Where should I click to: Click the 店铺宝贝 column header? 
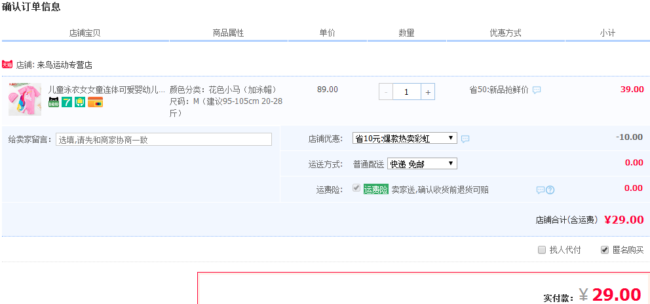pyautogui.click(x=85, y=33)
